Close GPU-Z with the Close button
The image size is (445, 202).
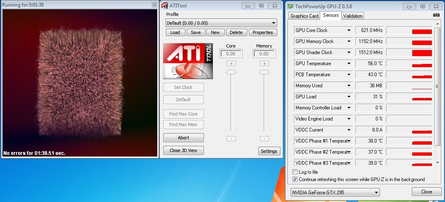[427, 192]
